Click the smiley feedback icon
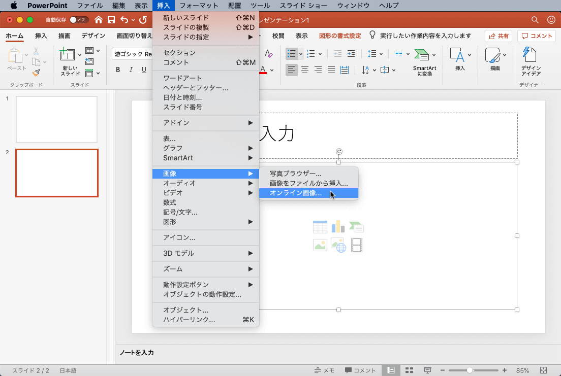This screenshot has height=376, width=561. click(551, 20)
